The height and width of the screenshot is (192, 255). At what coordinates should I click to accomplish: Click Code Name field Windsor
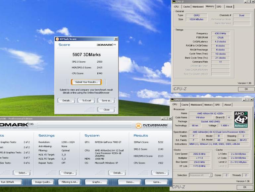point(200,117)
